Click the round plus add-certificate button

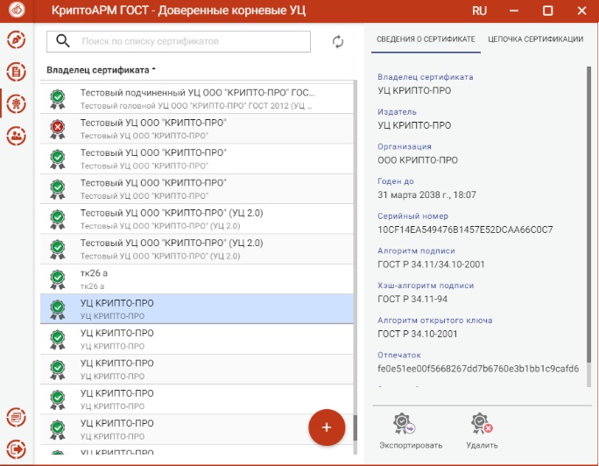point(327,427)
